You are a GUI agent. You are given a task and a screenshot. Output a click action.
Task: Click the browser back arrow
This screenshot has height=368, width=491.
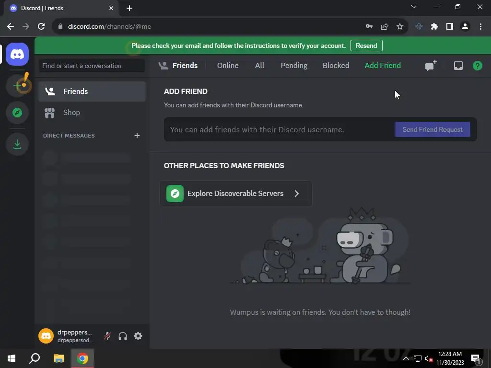pos(11,27)
